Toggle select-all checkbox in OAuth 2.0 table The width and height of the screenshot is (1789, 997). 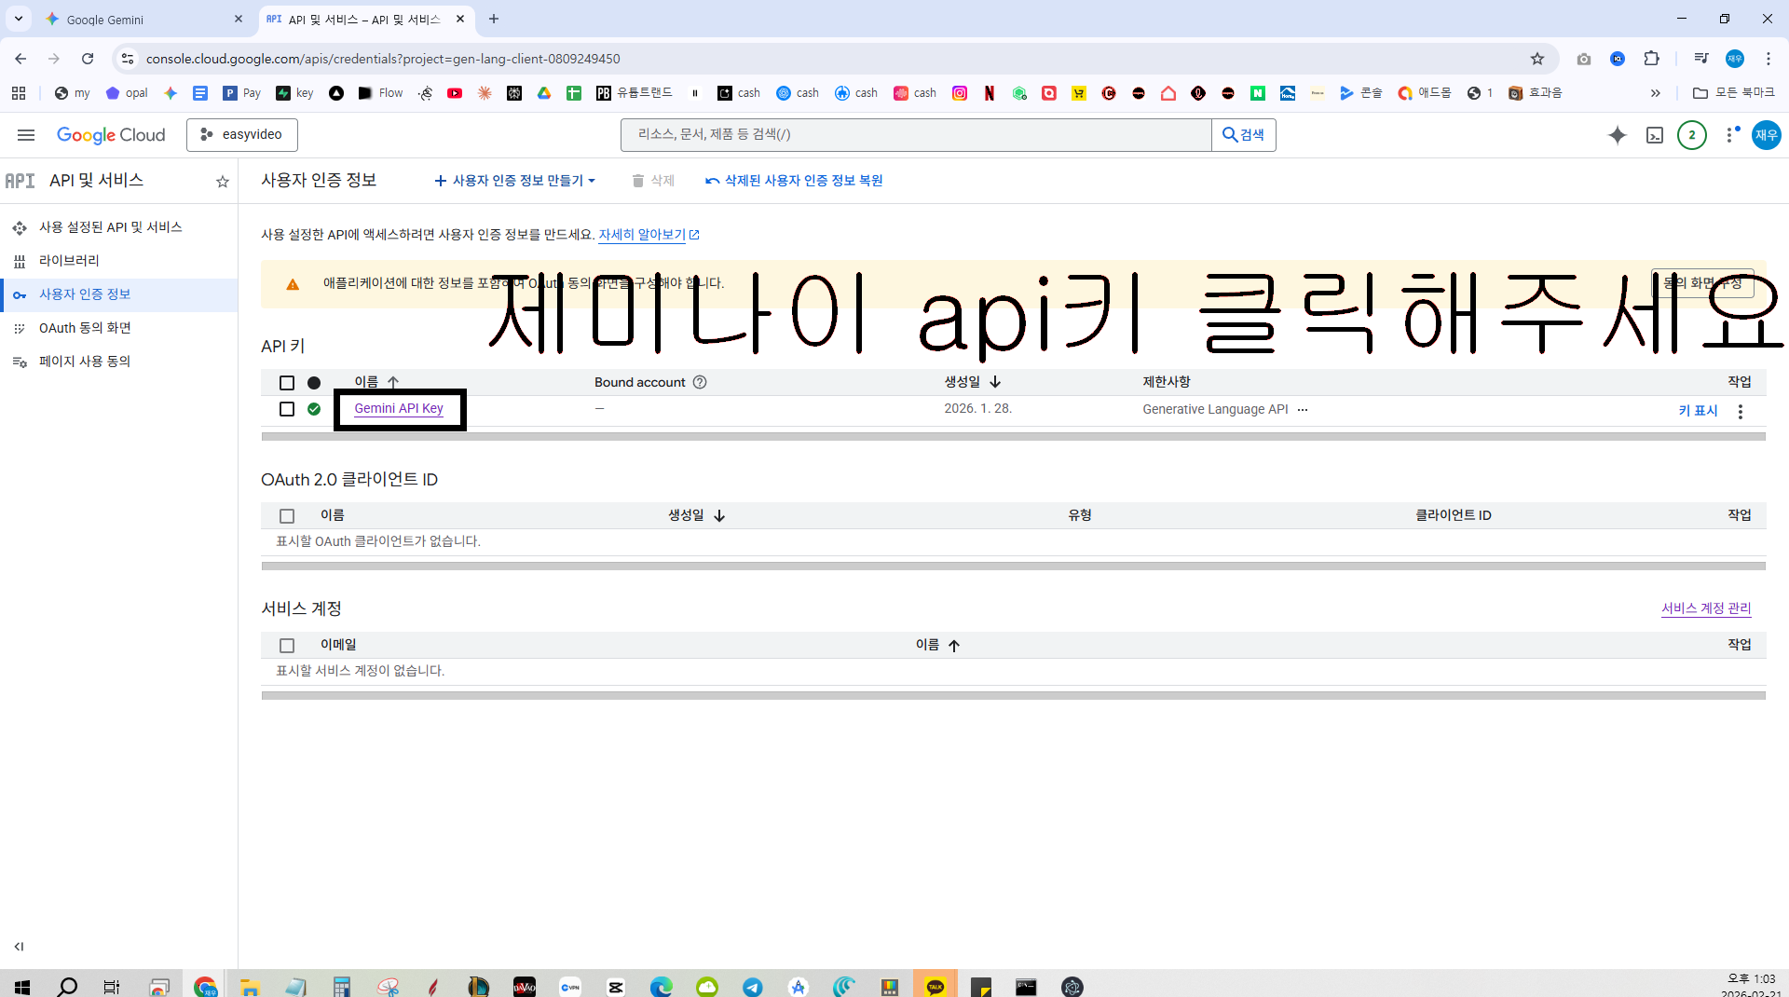[287, 516]
